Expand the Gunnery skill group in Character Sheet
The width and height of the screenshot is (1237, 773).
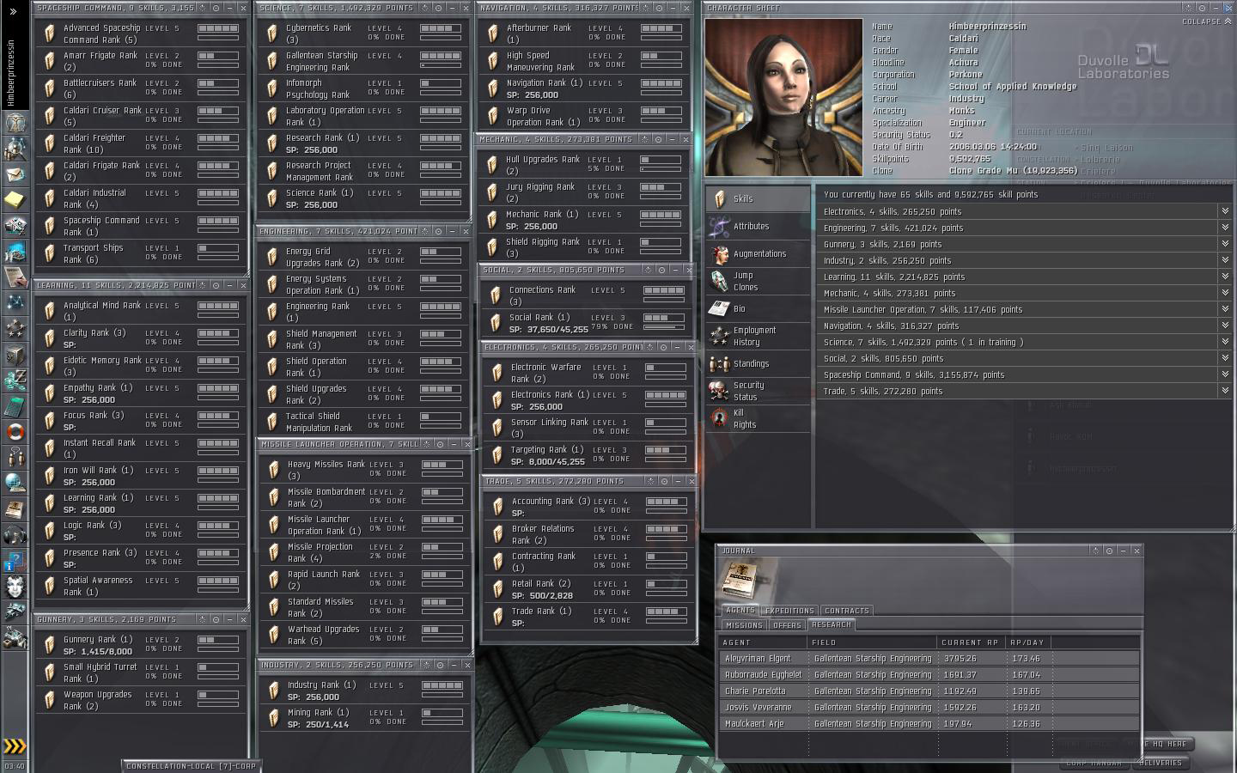click(x=1225, y=244)
